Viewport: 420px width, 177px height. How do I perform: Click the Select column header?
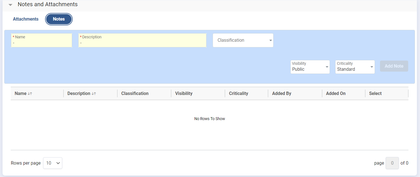coord(375,93)
